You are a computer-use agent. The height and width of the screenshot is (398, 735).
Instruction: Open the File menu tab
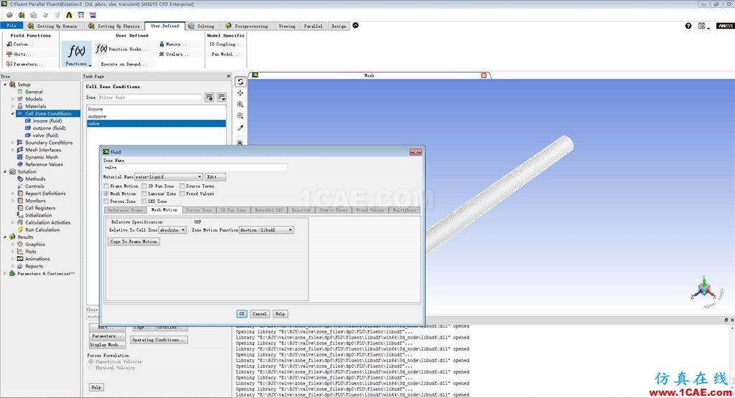pyautogui.click(x=11, y=26)
